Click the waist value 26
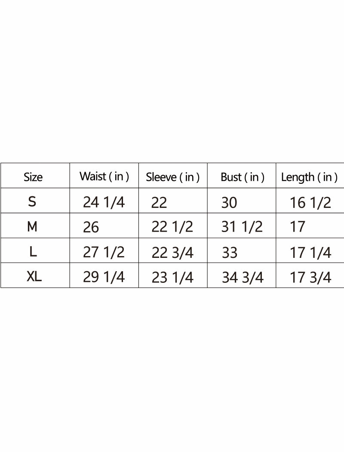This screenshot has height=452, width=344. (x=91, y=227)
